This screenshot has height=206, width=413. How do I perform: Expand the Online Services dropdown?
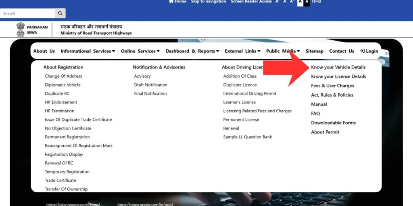click(x=140, y=51)
